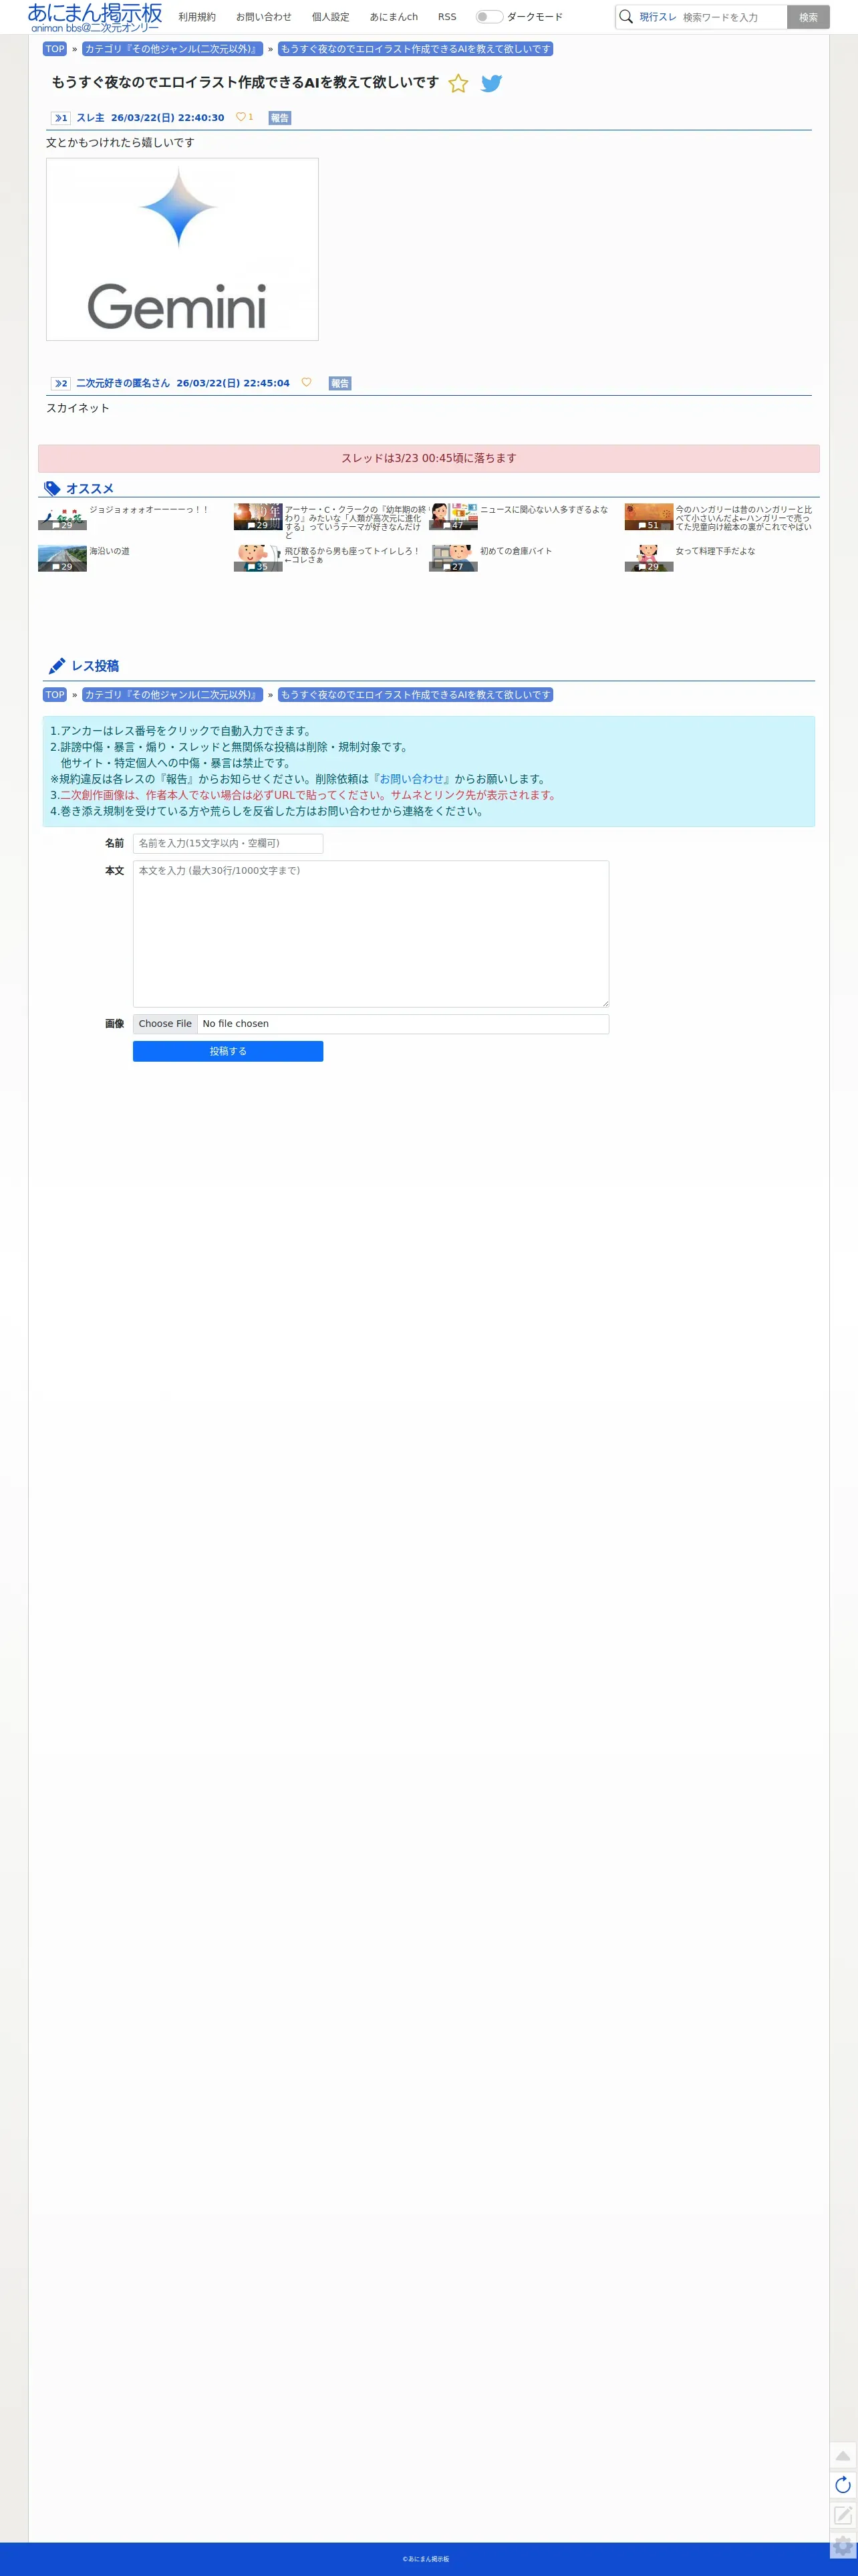Viewport: 858px width, 2576px height.
Task: Click the search magnifier icon
Action: [626, 17]
